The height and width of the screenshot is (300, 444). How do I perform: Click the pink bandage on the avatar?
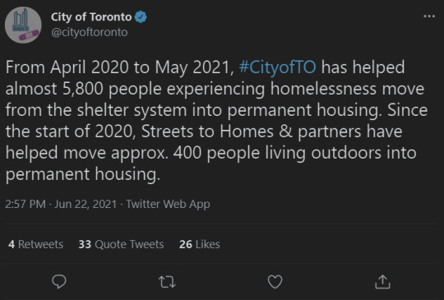(x=29, y=35)
